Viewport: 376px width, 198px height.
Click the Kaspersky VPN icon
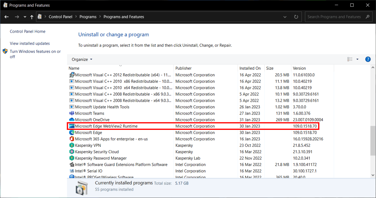coord(72,145)
